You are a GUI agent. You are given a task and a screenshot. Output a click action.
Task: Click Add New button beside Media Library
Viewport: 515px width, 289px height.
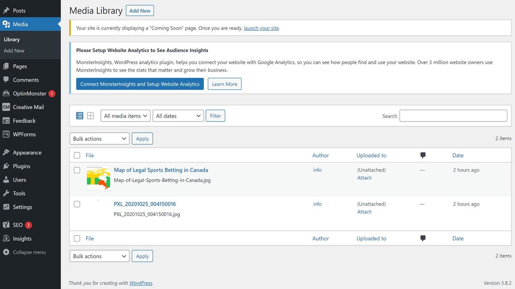(140, 11)
